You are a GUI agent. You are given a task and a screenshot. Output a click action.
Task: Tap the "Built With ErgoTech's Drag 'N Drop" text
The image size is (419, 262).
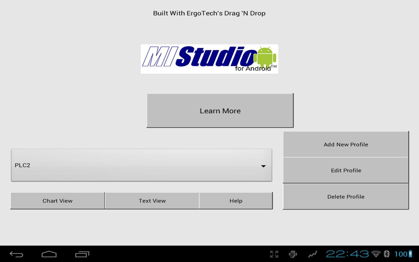tap(209, 13)
